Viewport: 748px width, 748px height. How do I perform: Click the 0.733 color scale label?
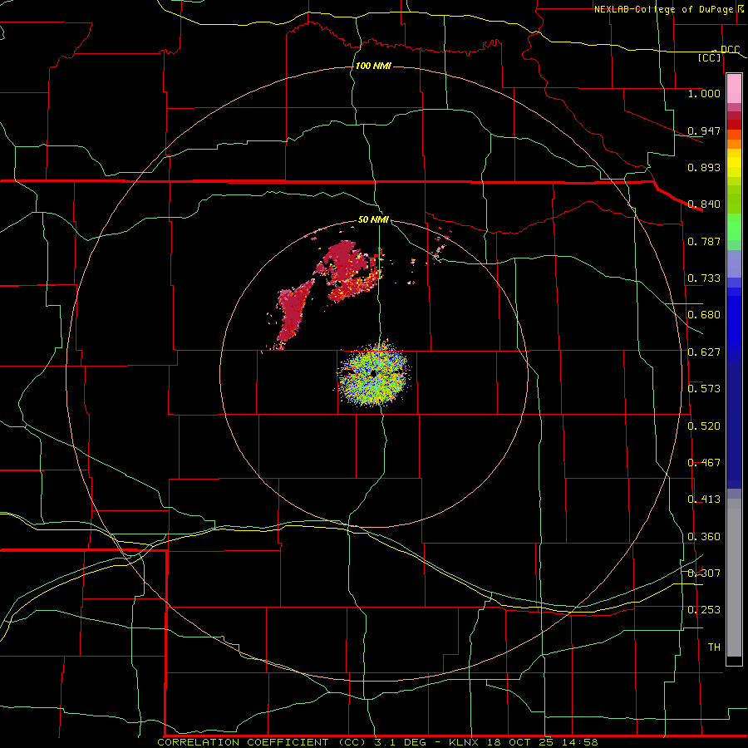point(704,278)
